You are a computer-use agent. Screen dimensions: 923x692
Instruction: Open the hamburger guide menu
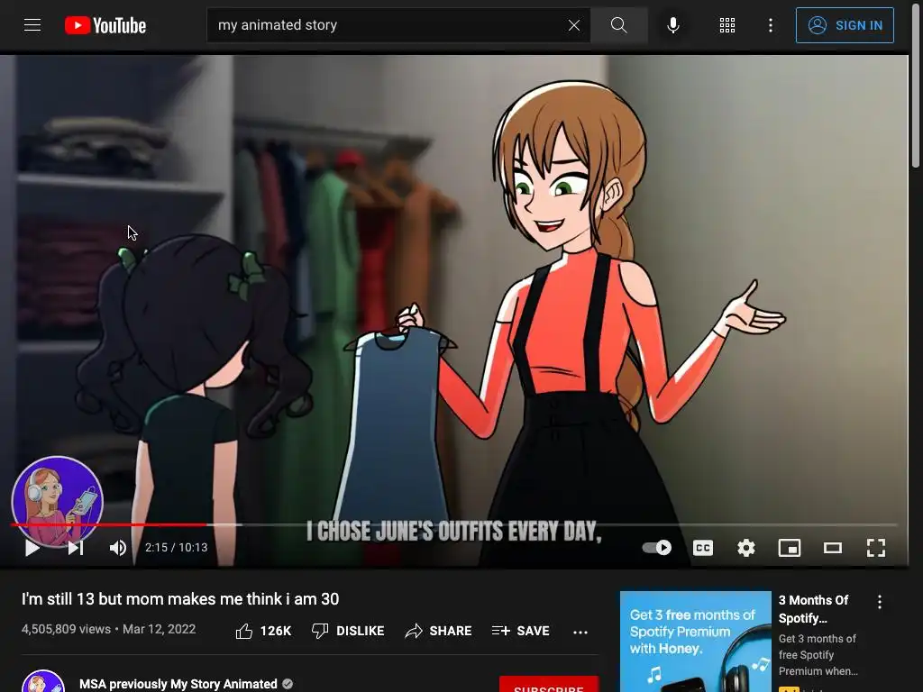tap(32, 25)
